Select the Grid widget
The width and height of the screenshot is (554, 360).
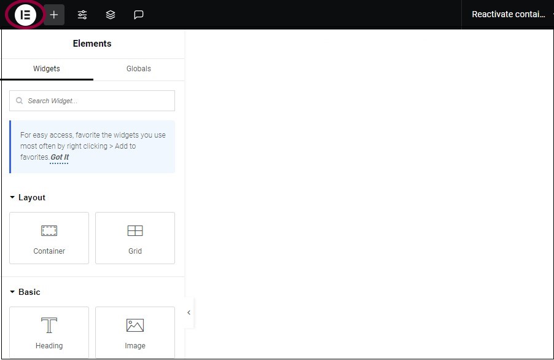click(x=135, y=238)
